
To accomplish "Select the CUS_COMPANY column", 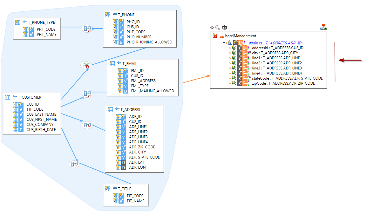I will [x=40, y=125].
